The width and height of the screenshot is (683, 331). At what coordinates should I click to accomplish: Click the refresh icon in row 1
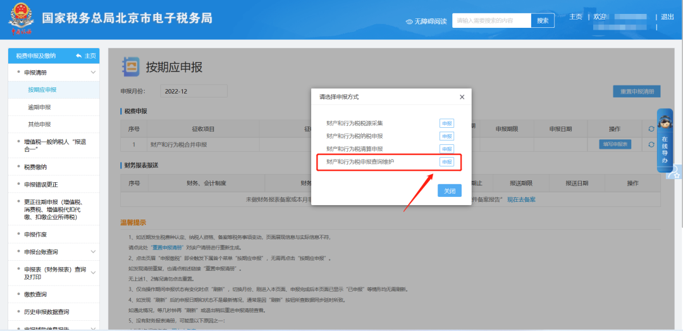pyautogui.click(x=651, y=145)
